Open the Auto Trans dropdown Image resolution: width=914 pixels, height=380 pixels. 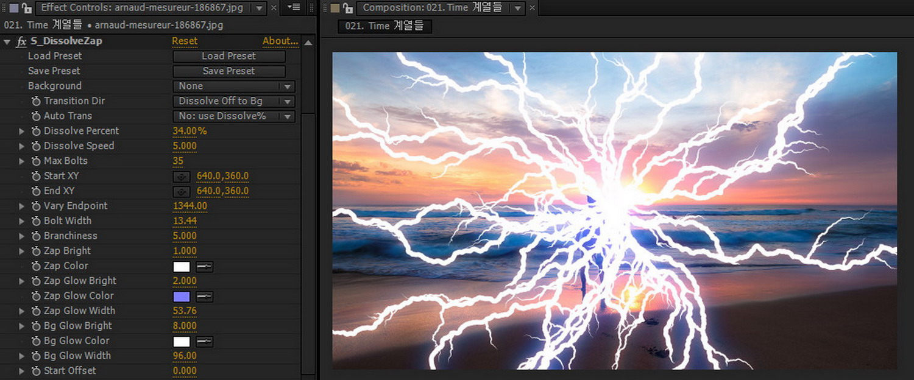point(234,116)
